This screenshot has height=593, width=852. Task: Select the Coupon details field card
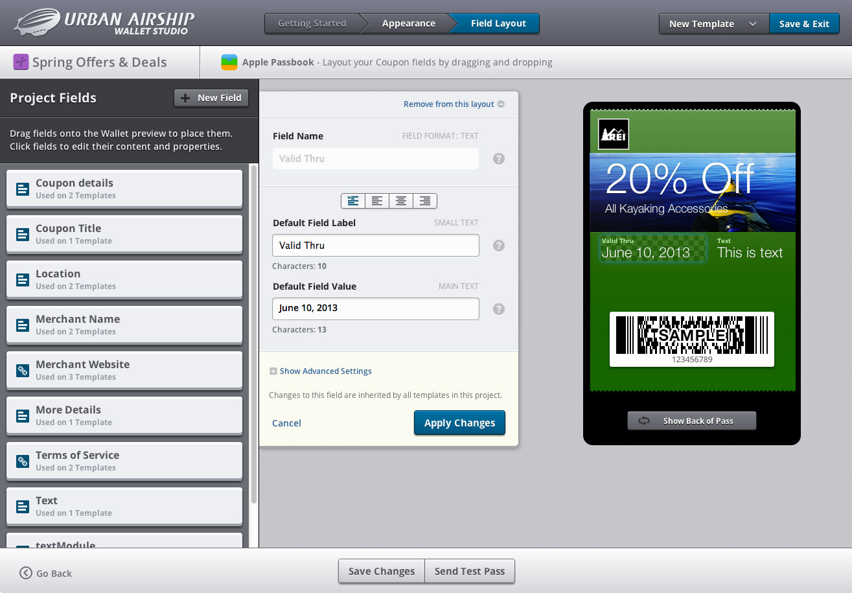click(124, 189)
